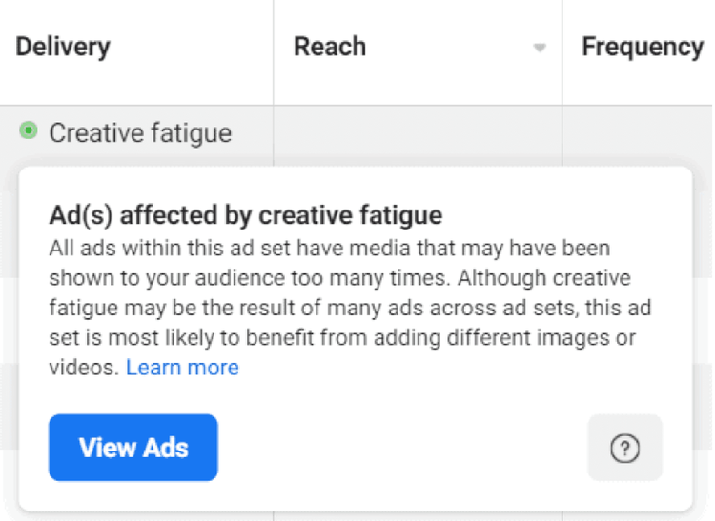This screenshot has width=715, height=521.
Task: Click the green delivery status dot
Action: [29, 130]
